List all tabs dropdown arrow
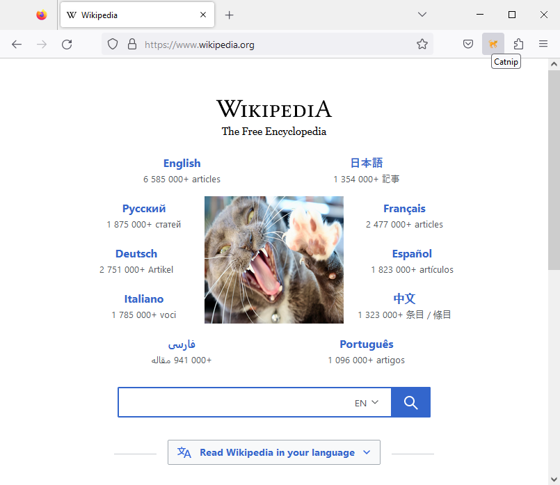 (x=422, y=15)
